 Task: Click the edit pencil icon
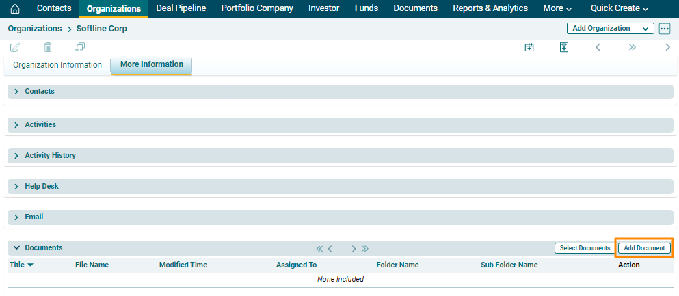pyautogui.click(x=15, y=47)
